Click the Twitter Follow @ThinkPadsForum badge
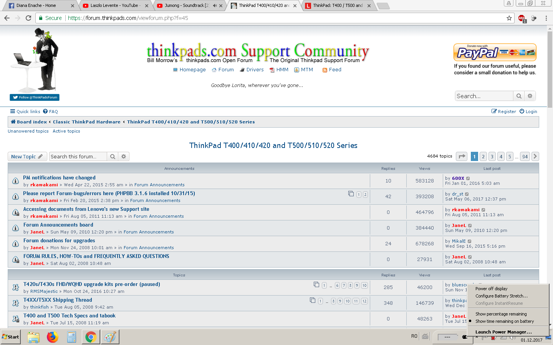Image resolution: width=553 pixels, height=345 pixels. pos(35,97)
